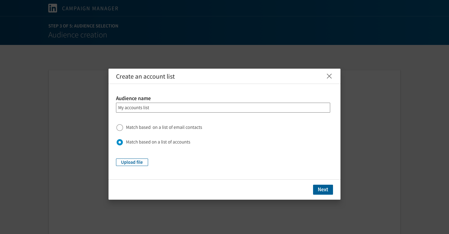Click the Audience creation page heading
The height and width of the screenshot is (234, 449).
click(x=78, y=35)
